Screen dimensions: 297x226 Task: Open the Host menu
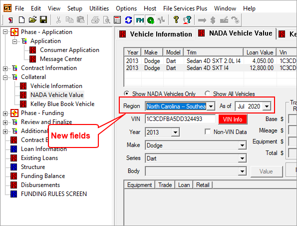click(150, 8)
